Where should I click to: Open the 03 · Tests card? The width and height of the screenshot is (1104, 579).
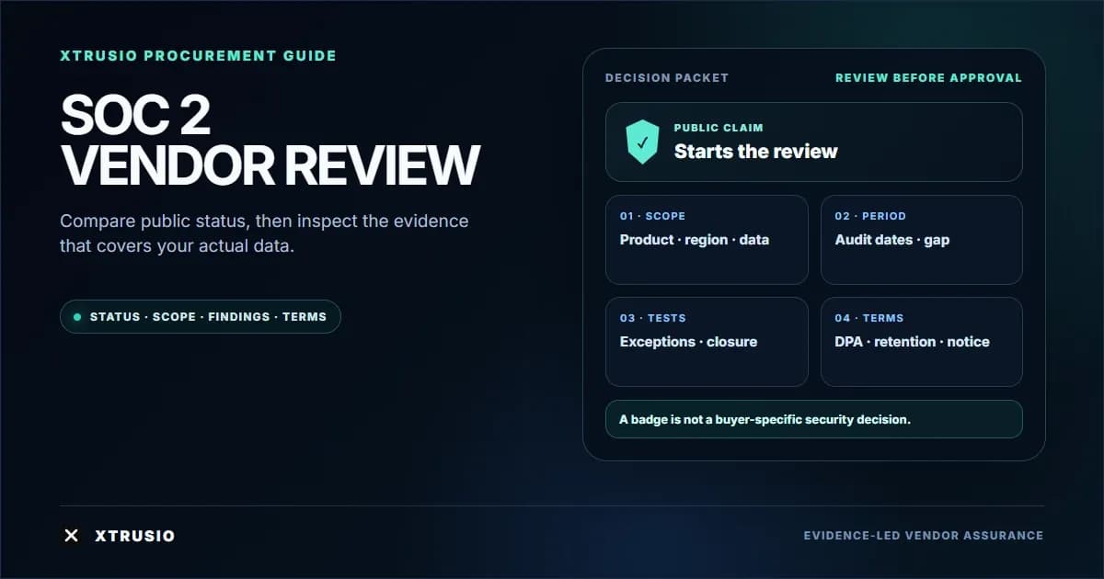point(707,342)
